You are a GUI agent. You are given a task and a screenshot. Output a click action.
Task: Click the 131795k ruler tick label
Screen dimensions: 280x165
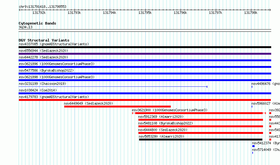point(145,13)
